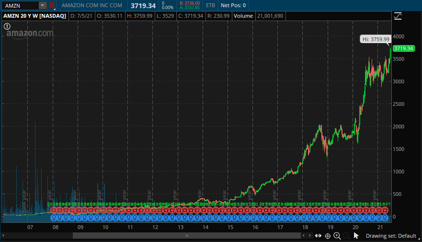Image resolution: width=422 pixels, height=242 pixels.
Task: Click the 3000 price axis label
Action: click(399, 81)
